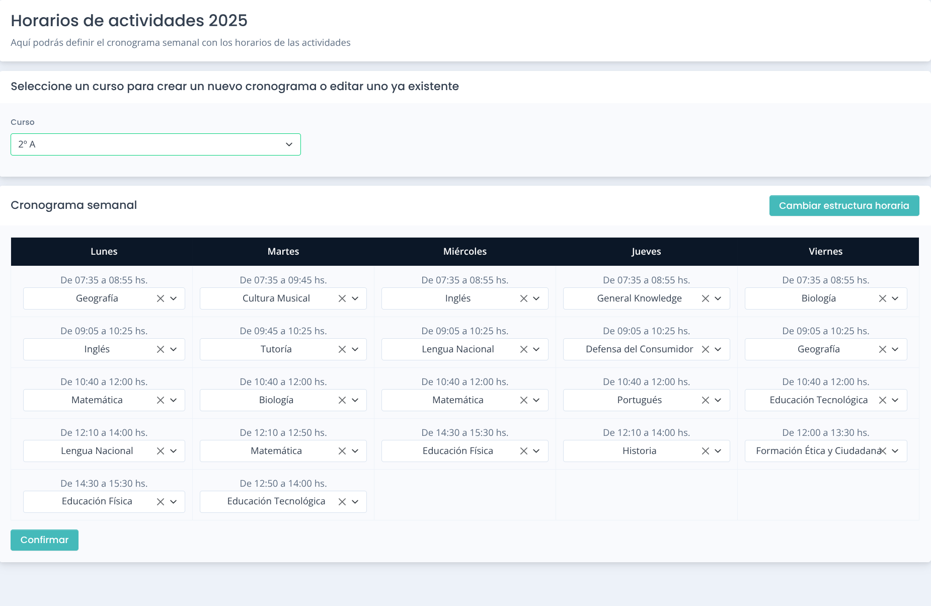
Task: Click the Cambiar estructura horaria button
Action: tap(844, 205)
